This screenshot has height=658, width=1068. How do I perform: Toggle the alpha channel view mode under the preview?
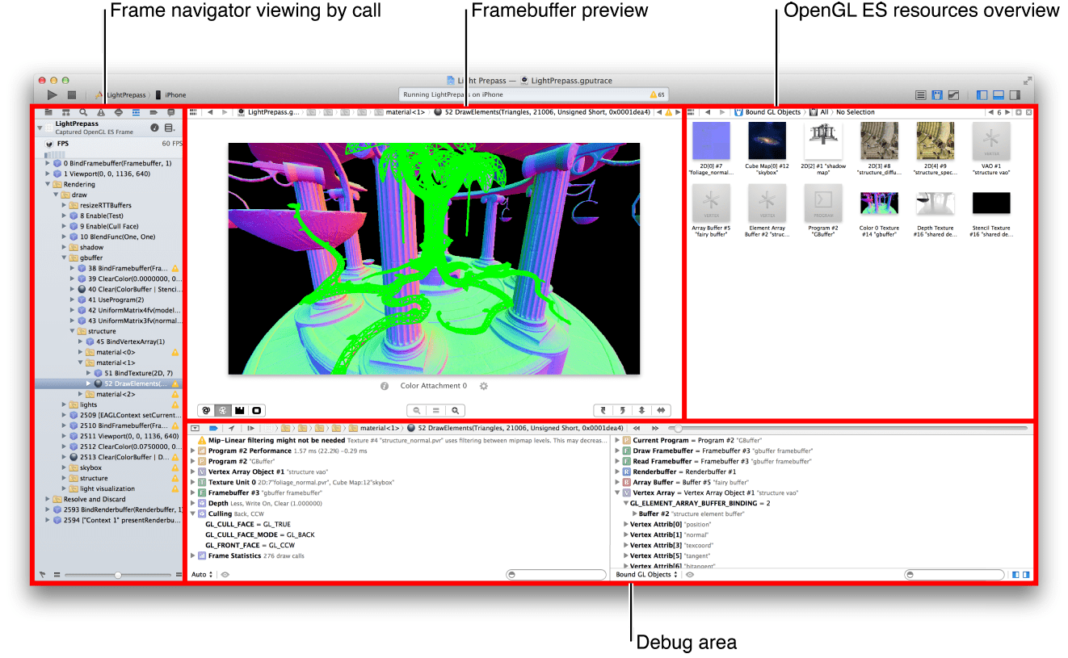(x=257, y=409)
